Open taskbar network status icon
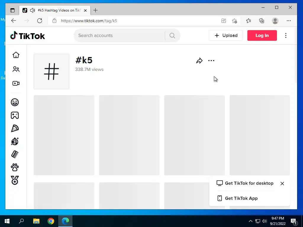The width and height of the screenshot is (303, 227). (x=258, y=221)
